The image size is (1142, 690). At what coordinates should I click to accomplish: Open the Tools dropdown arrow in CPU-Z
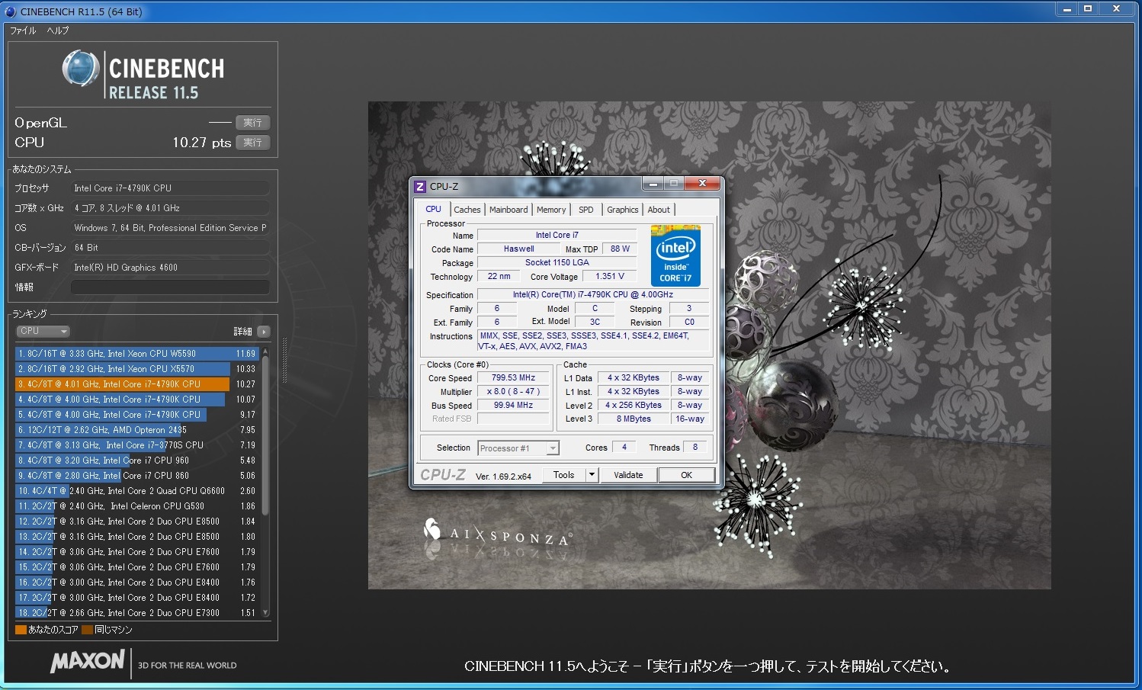592,475
